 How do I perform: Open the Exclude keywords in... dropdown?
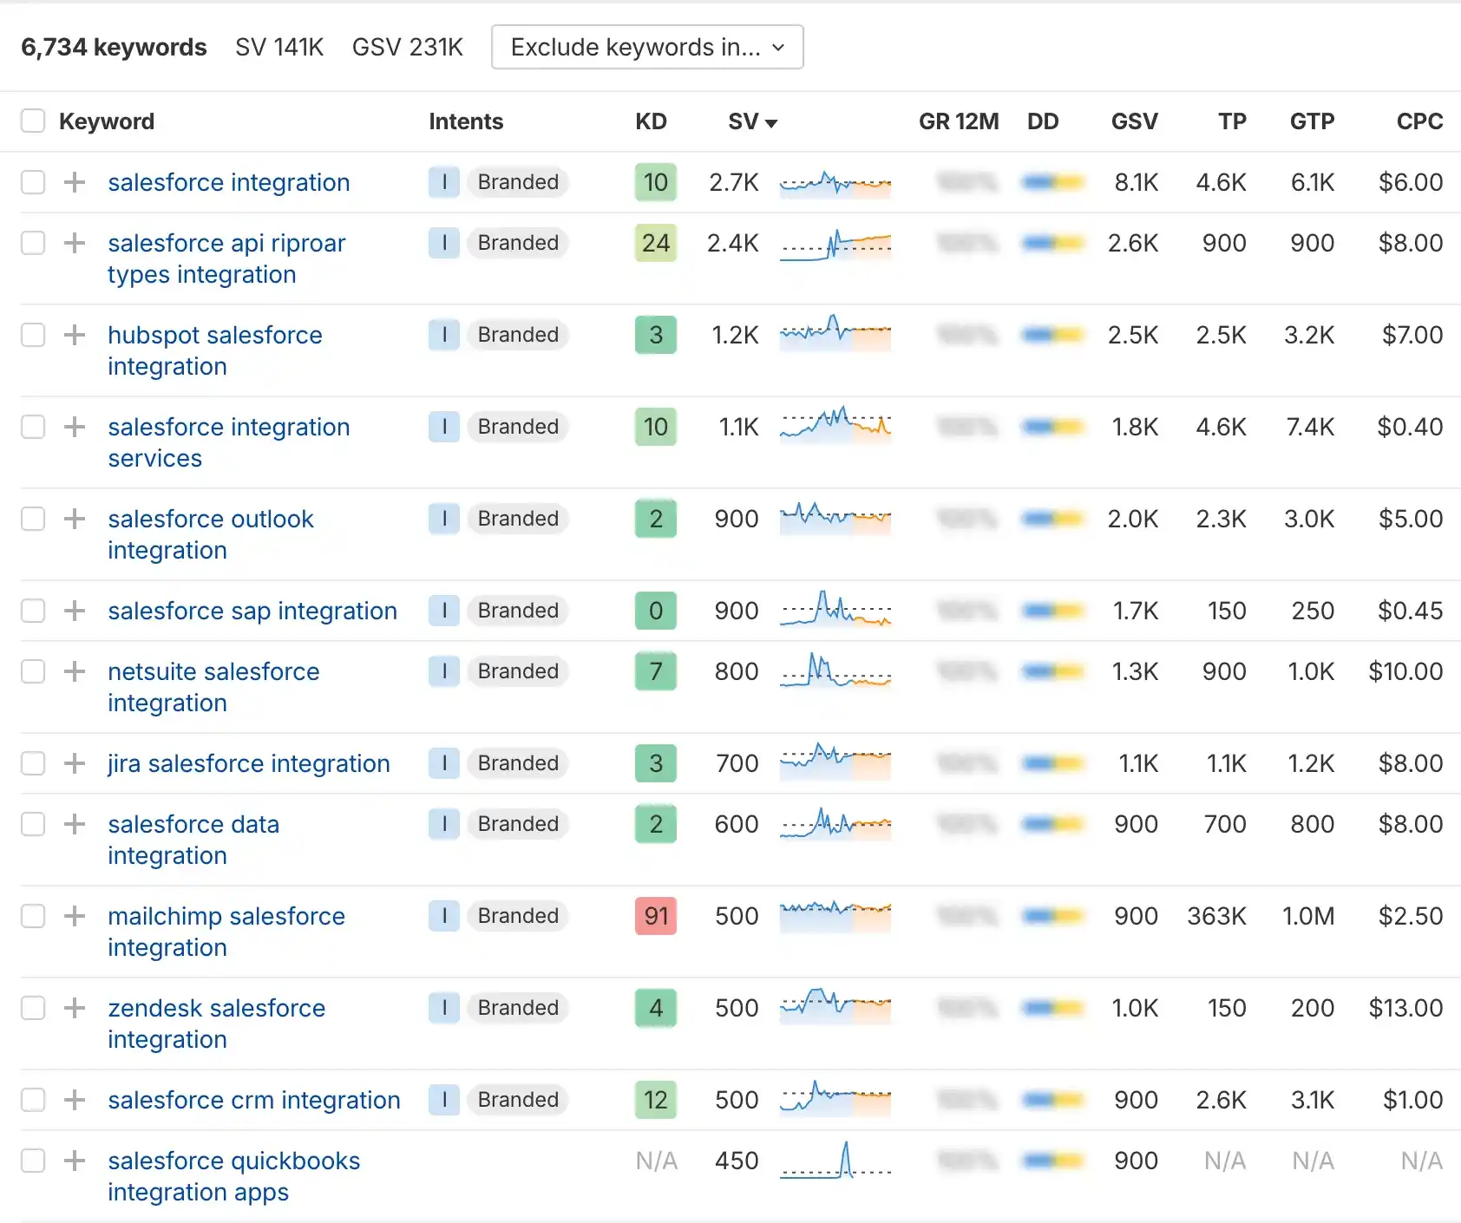click(647, 47)
